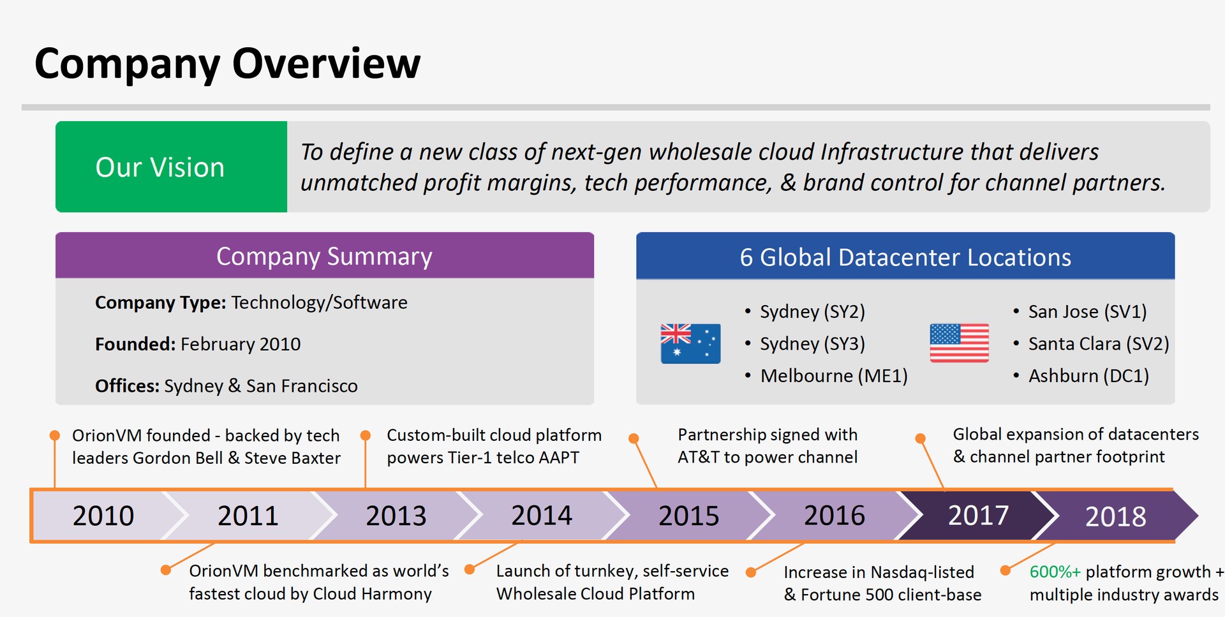Click 'OrionVM founded - backed by tech' note
1225x617 pixels.
tap(206, 447)
